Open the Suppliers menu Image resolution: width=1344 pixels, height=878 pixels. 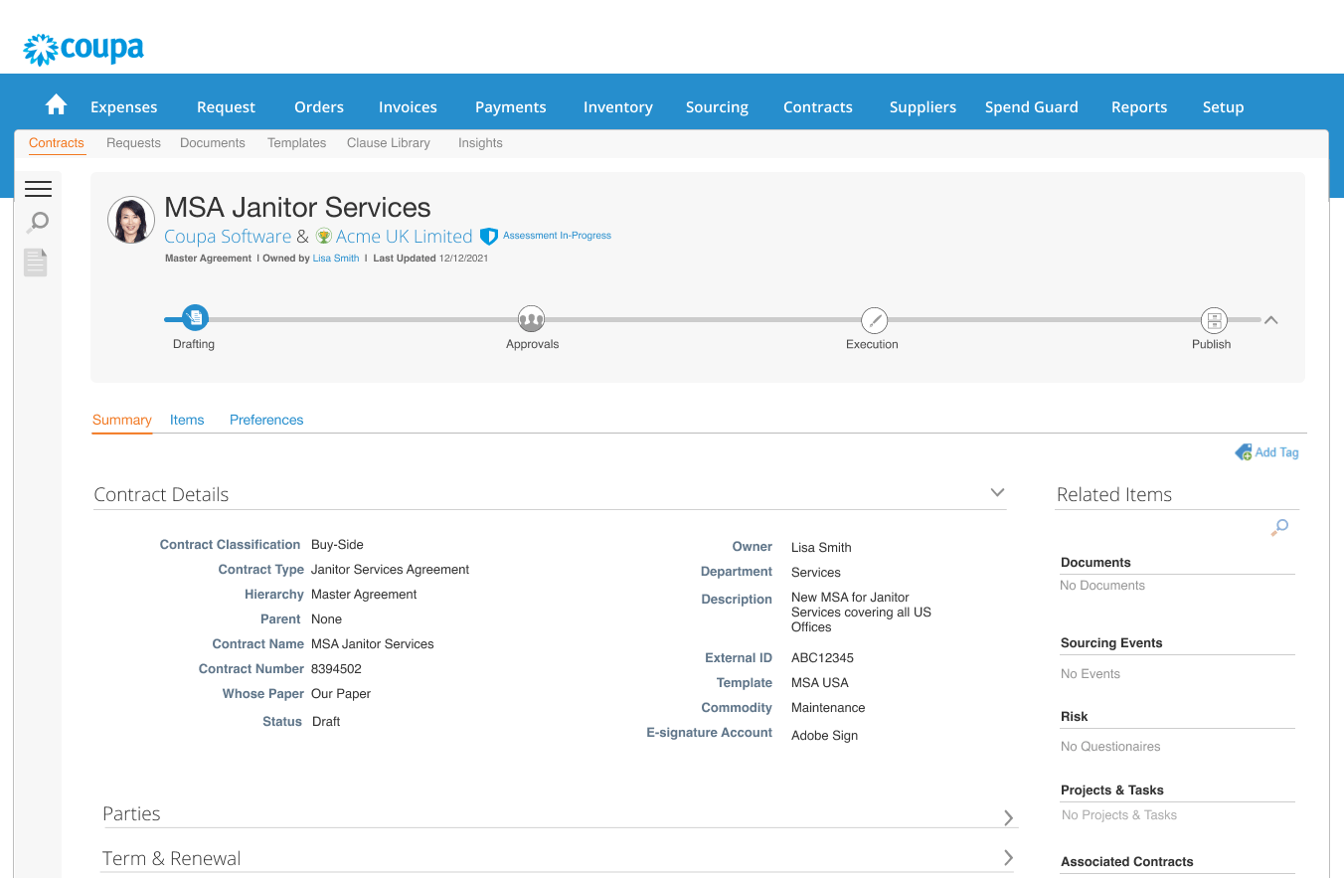click(x=923, y=107)
